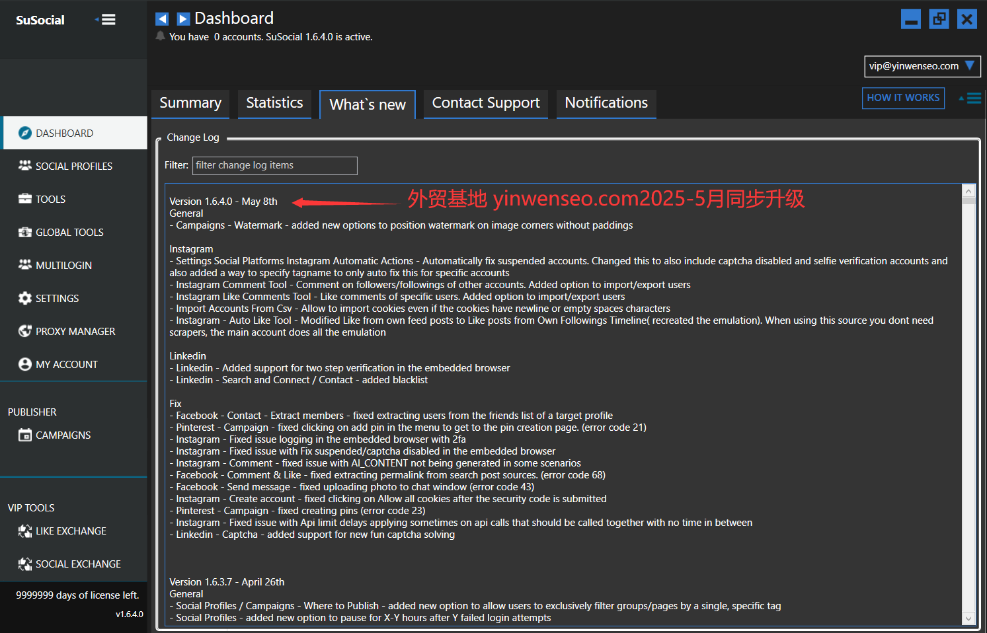Minimize the SuSocial window

tap(911, 19)
